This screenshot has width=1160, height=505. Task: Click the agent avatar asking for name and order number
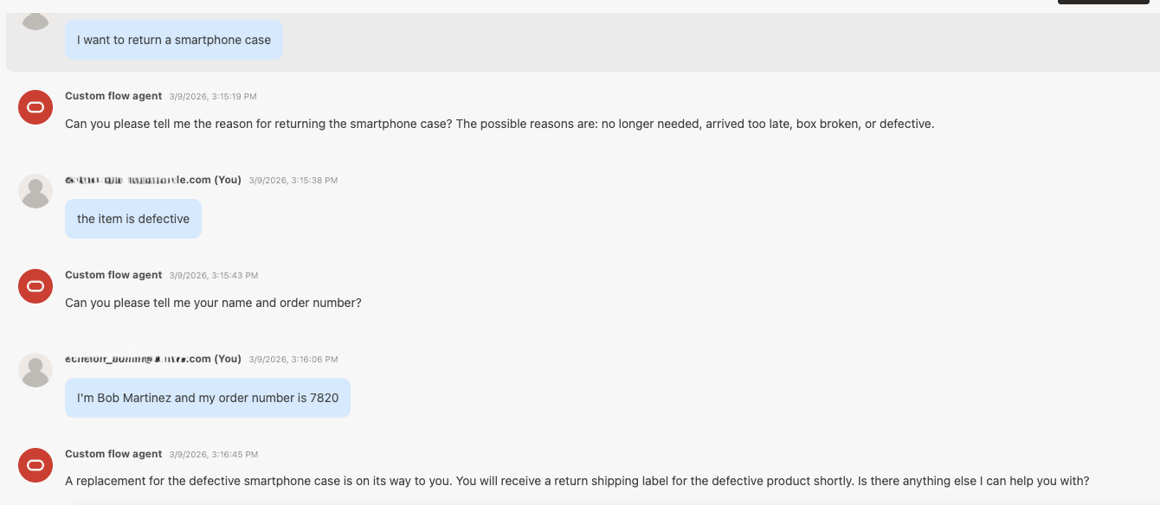pos(35,286)
